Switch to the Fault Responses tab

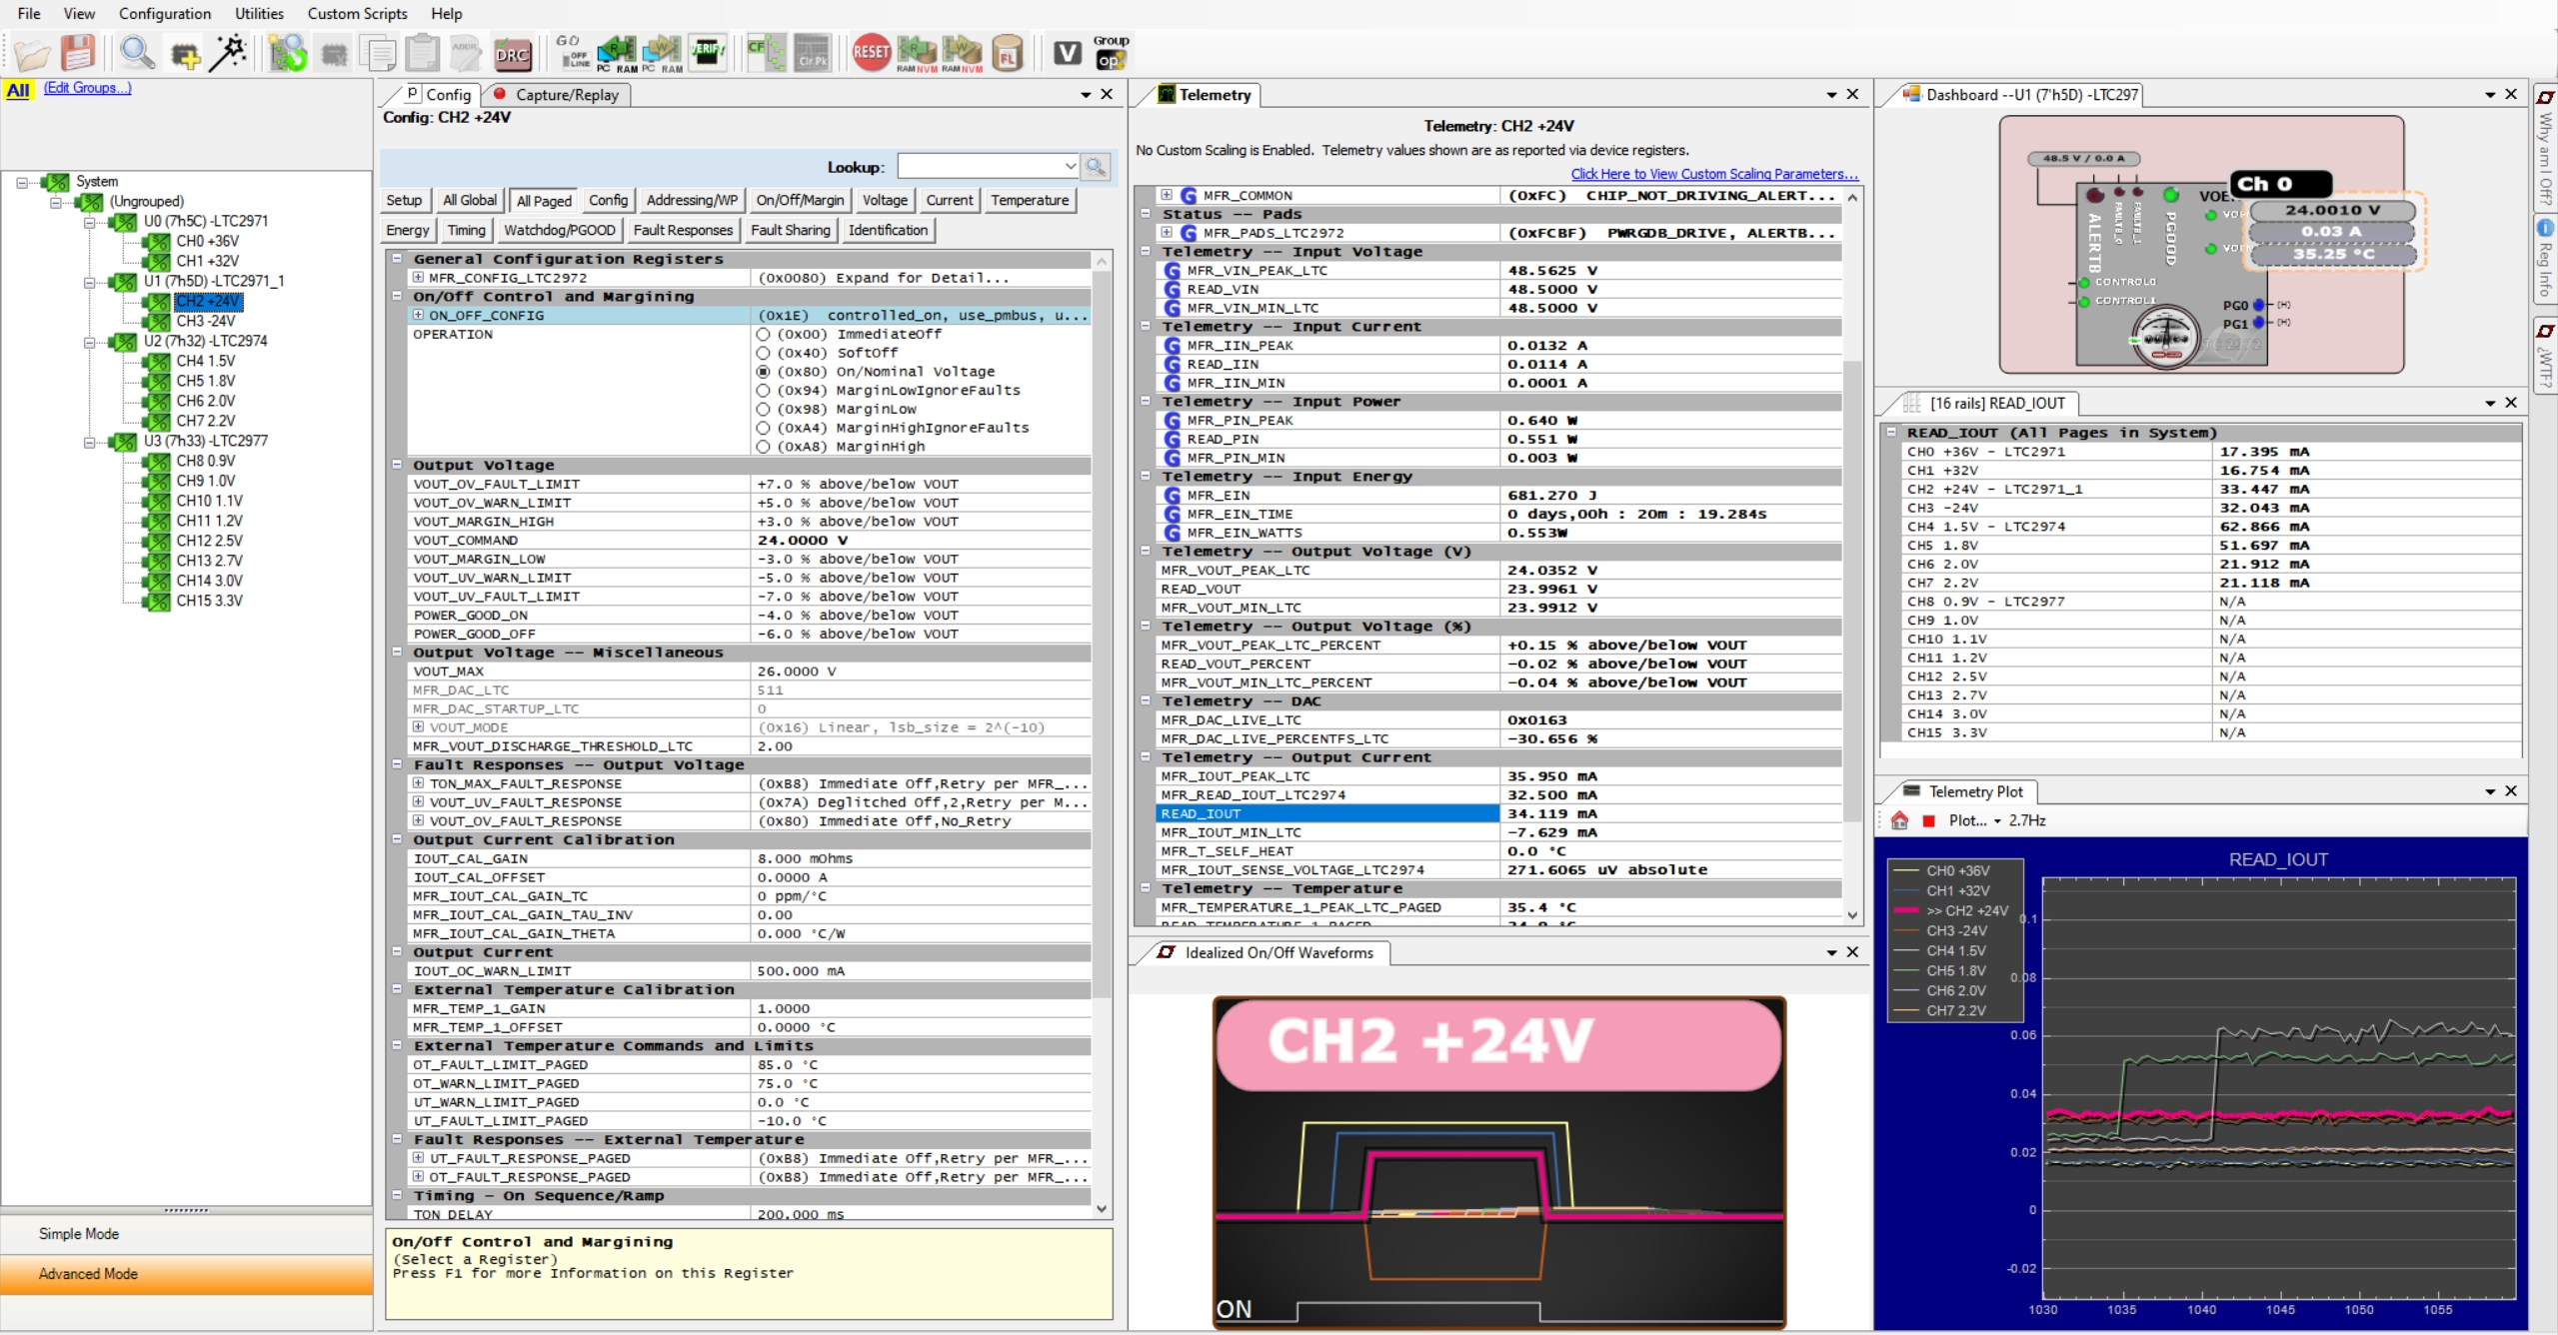coord(683,231)
